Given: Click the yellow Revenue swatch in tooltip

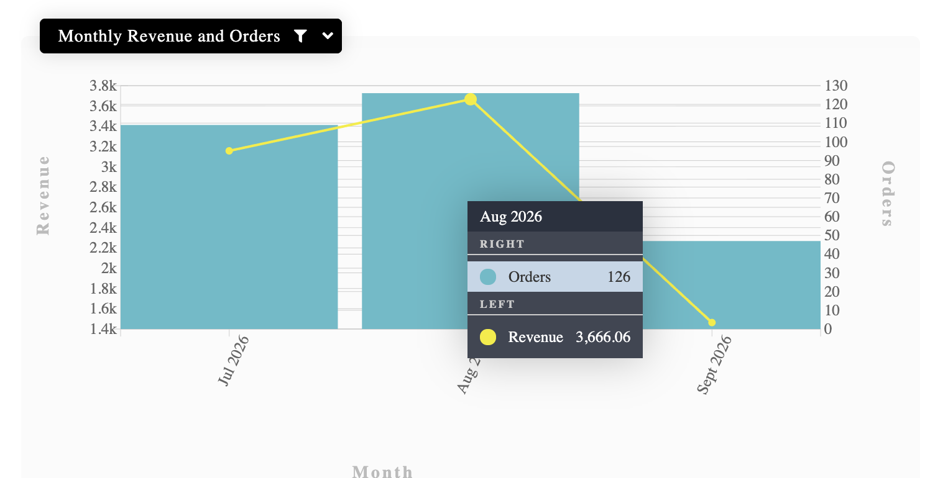Looking at the screenshot, I should click(x=488, y=337).
